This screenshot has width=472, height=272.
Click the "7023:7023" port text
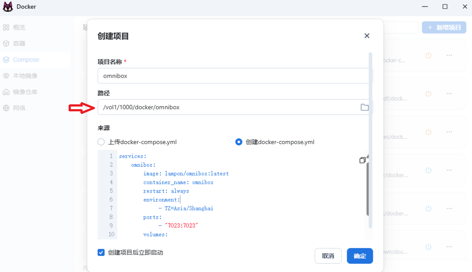[x=181, y=225]
